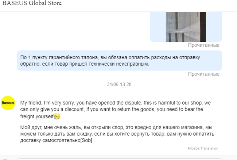Click the Alibaba Translation label
Screen dimensions: 237x160
click(x=203, y=148)
